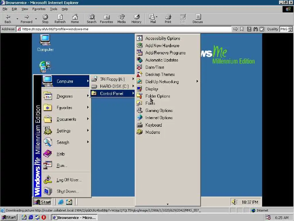Launch Internet Explorer from Windows Me quick launch
This screenshot has width=294, height=221.
[61, 202]
